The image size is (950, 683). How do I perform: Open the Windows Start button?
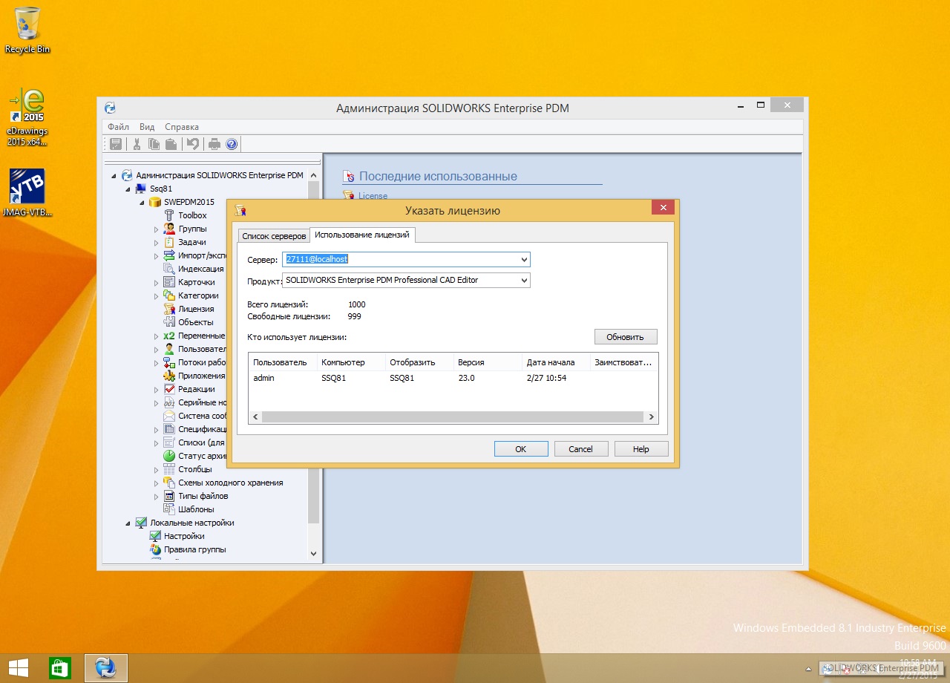click(19, 668)
